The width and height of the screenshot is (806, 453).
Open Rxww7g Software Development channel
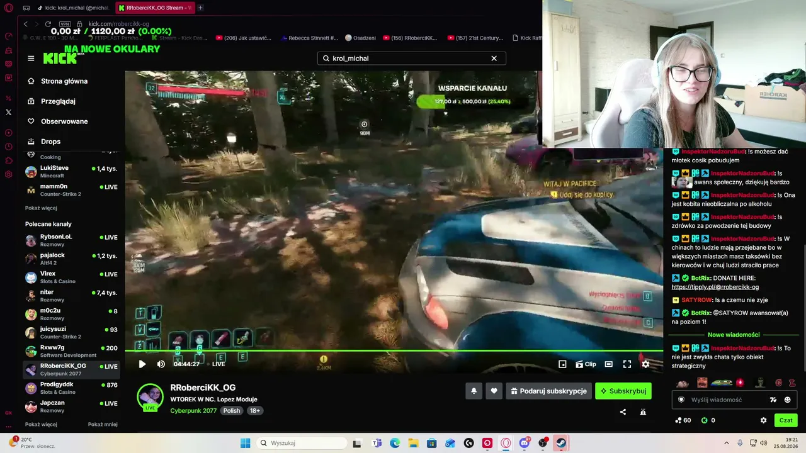(71, 351)
